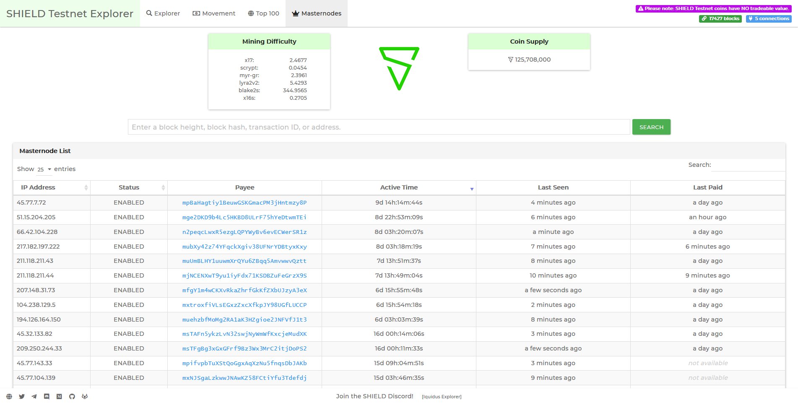This screenshot has height=405, width=798.
Task: Click the IP Address column sort arrows
Action: tap(86, 187)
